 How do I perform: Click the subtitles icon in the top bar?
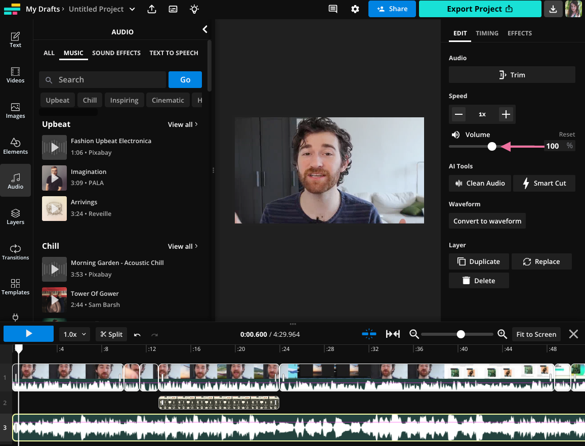pos(173,9)
